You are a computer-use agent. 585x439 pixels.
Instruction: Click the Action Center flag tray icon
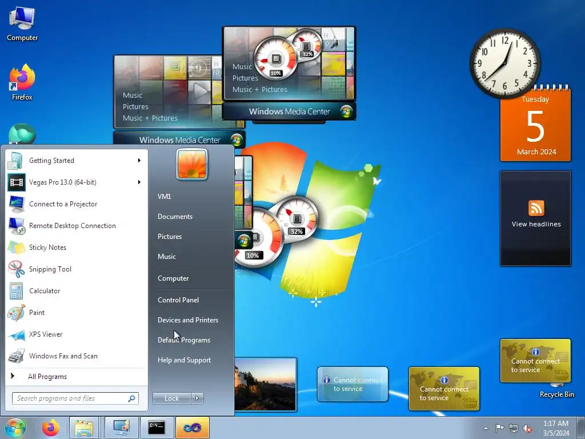pyautogui.click(x=499, y=428)
